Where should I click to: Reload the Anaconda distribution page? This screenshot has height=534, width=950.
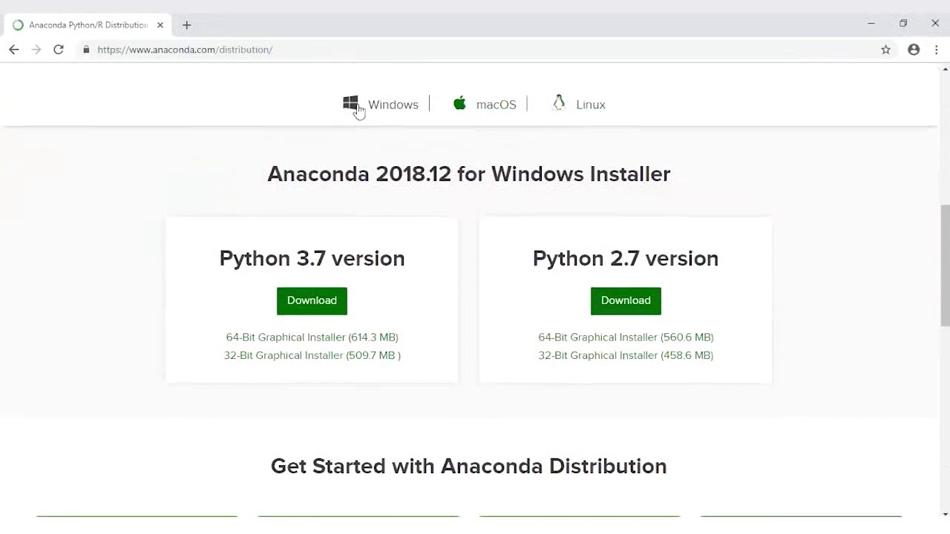click(x=59, y=50)
